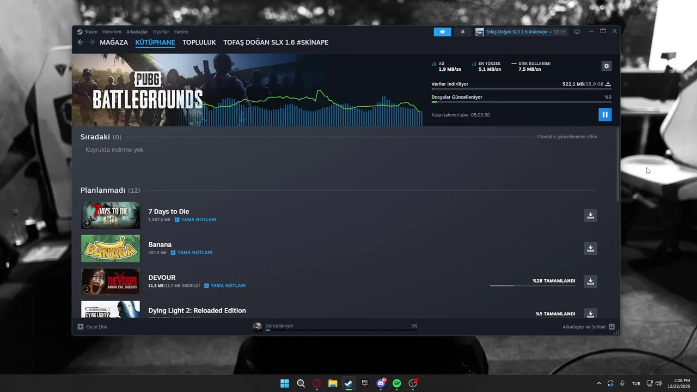Open the Görünüm menu

click(112, 32)
